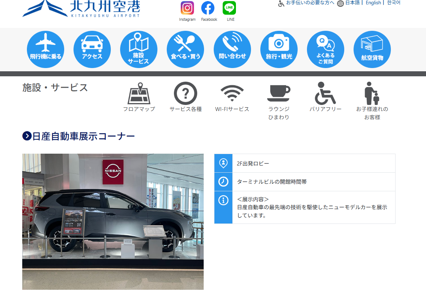Open the LINE social icon
The image size is (426, 293).
(x=229, y=8)
